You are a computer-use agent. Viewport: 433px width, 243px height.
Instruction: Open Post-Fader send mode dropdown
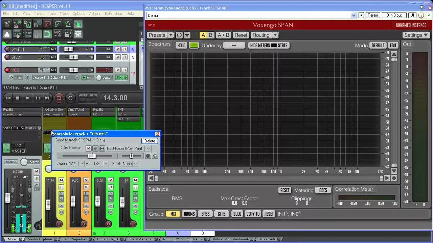pyautogui.click(x=148, y=148)
